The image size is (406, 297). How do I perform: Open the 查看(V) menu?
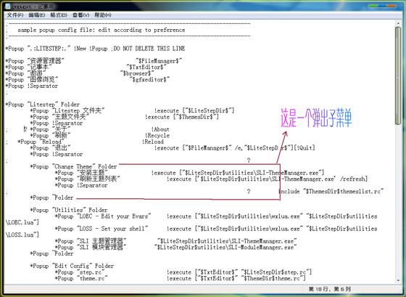(x=80, y=15)
